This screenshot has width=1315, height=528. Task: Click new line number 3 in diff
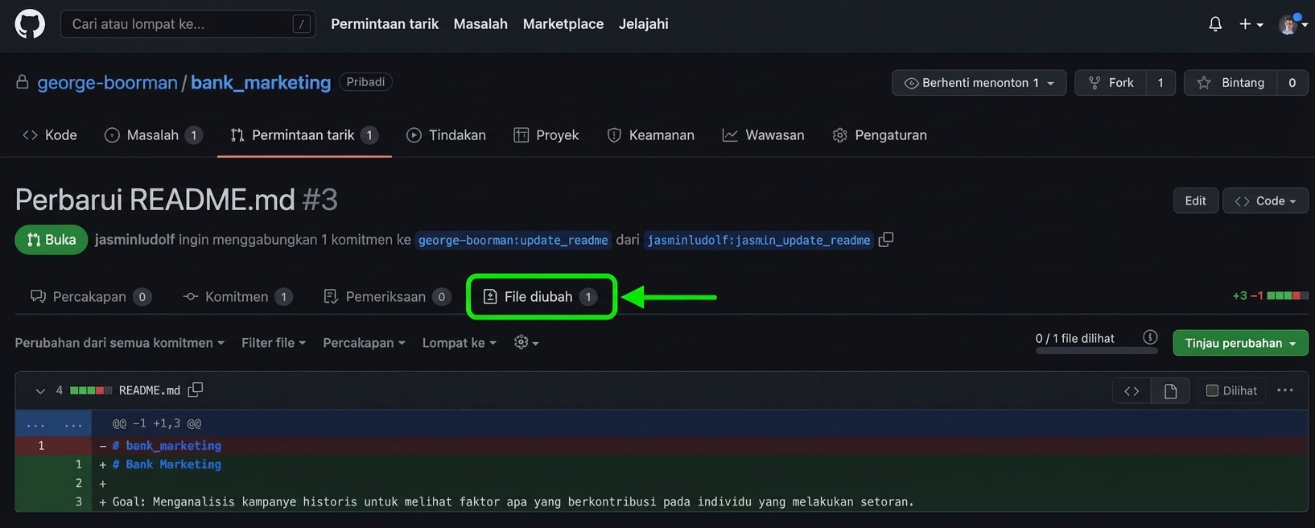[79, 502]
